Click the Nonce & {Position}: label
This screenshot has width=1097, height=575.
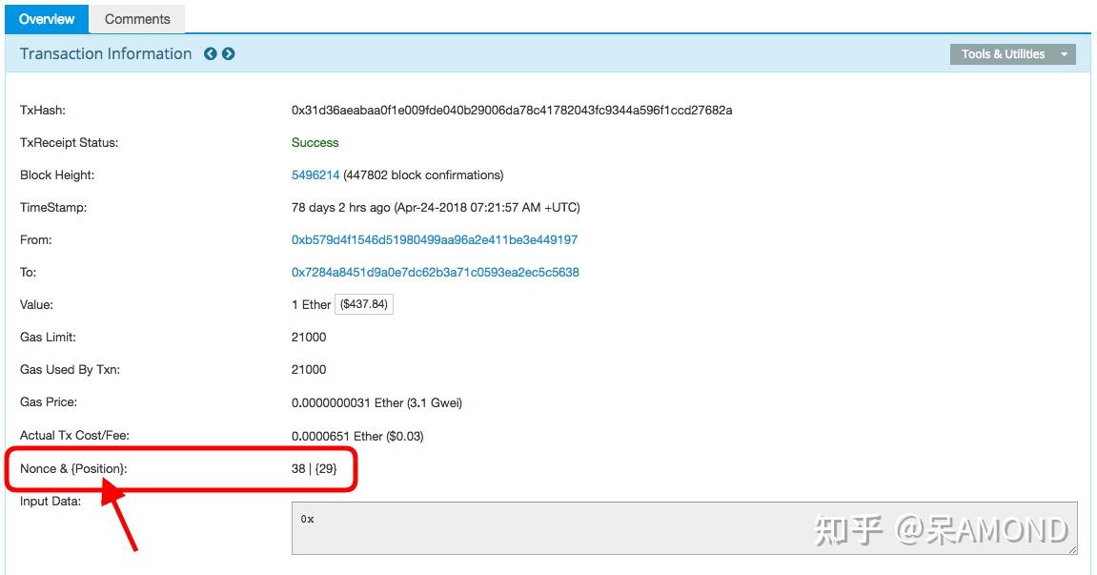(73, 468)
